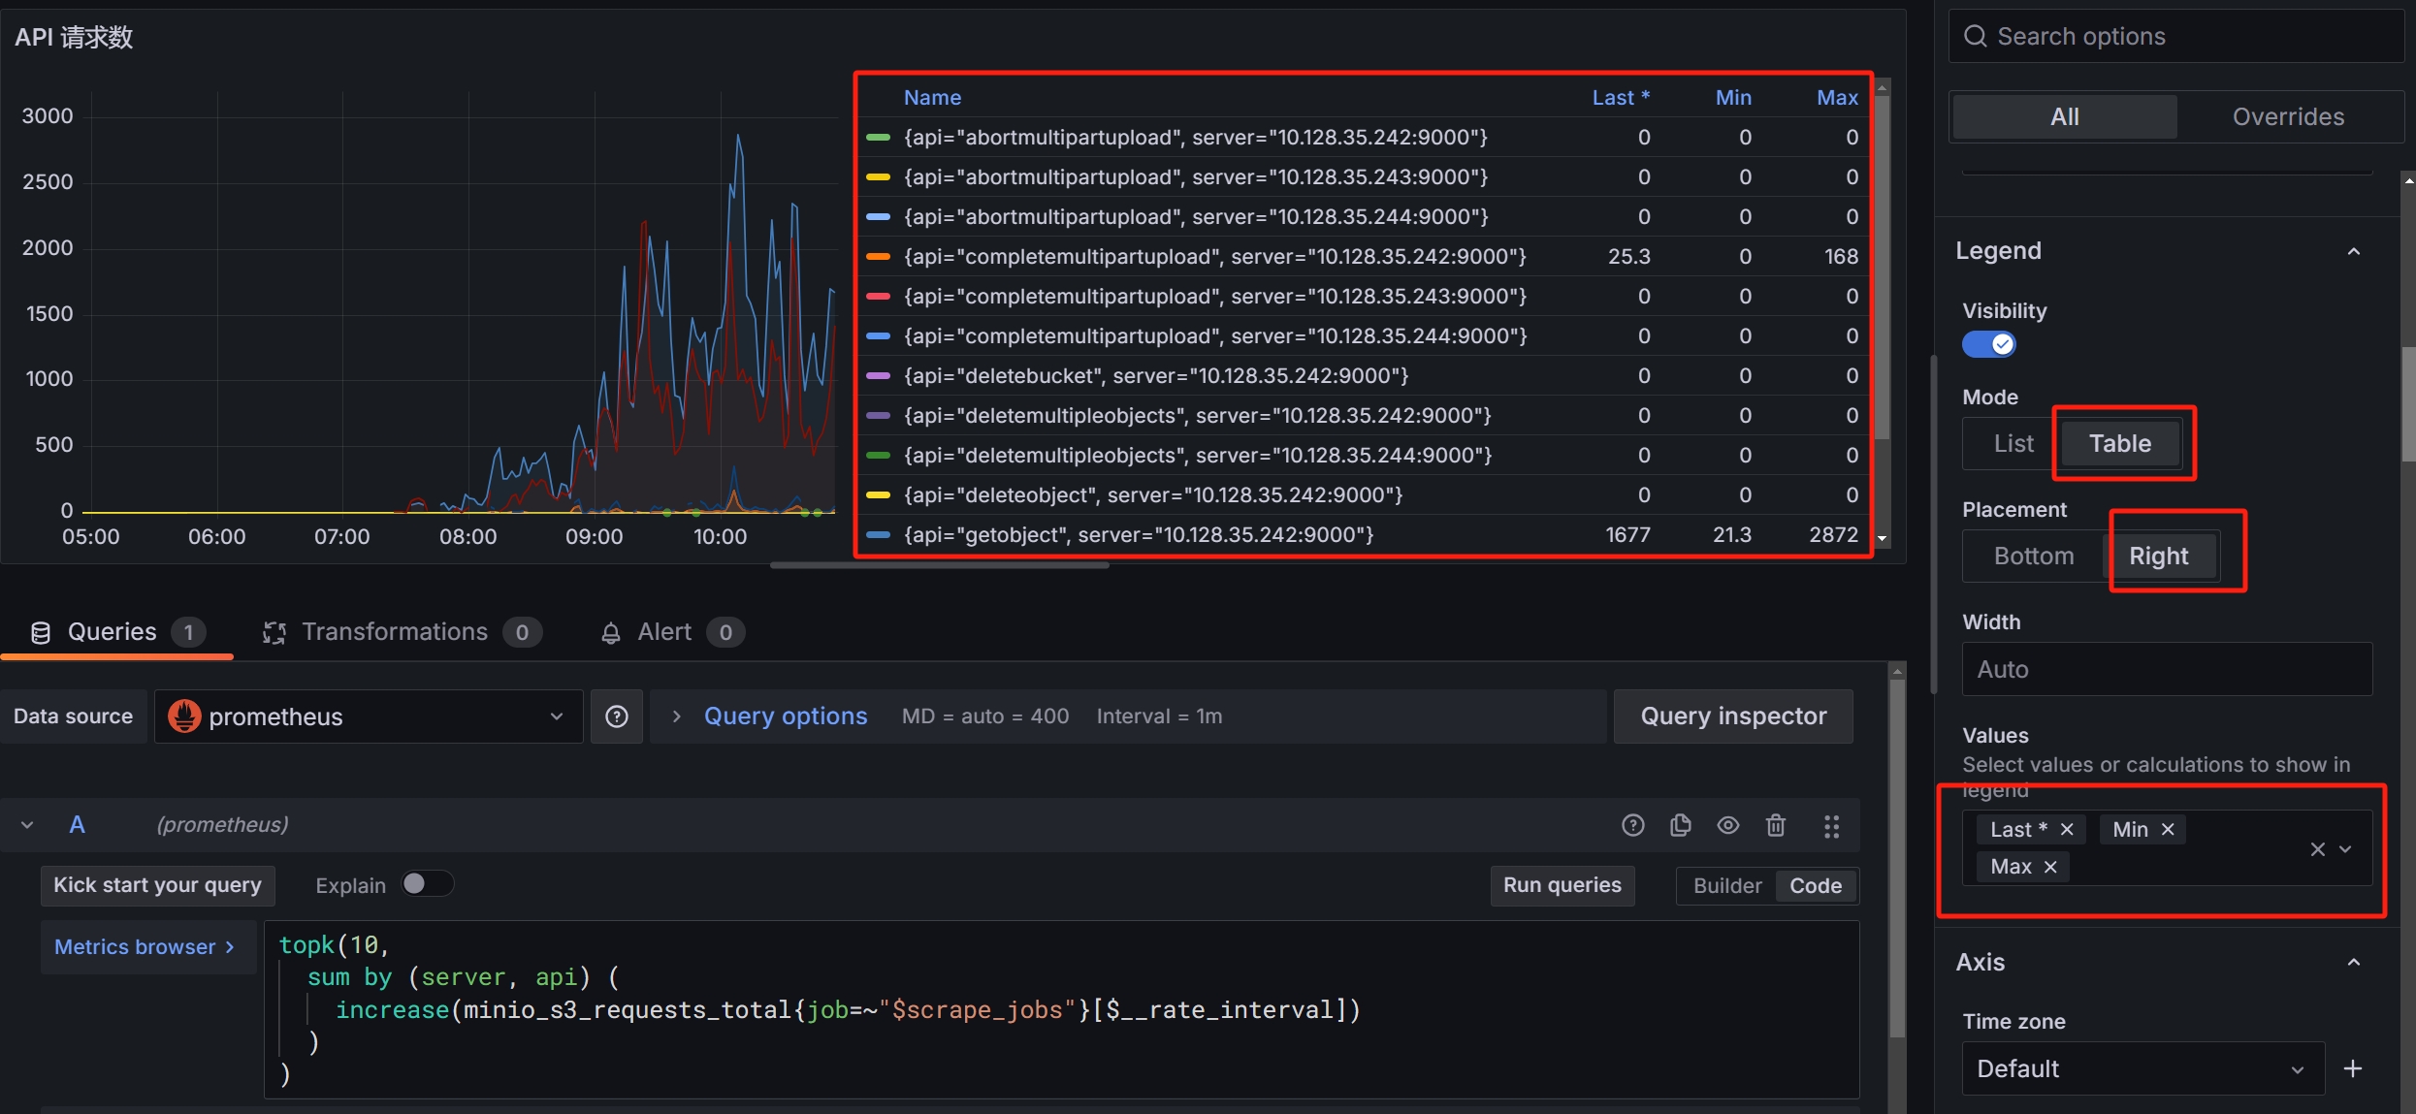This screenshot has height=1114, width=2416.
Task: Collapse query A with the chevron
Action: 27,825
